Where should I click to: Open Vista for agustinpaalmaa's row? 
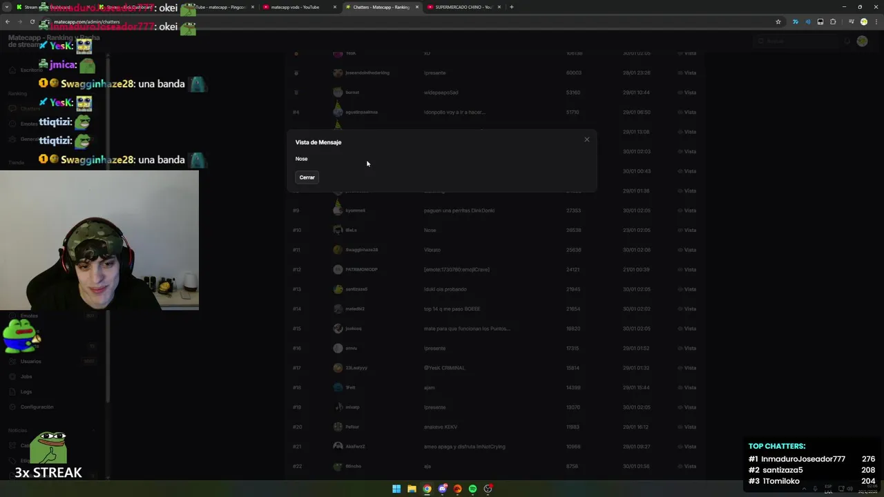tap(686, 112)
